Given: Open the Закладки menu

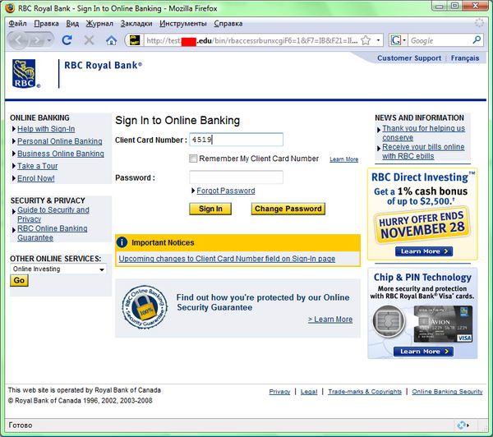Looking at the screenshot, I should pyautogui.click(x=136, y=24).
